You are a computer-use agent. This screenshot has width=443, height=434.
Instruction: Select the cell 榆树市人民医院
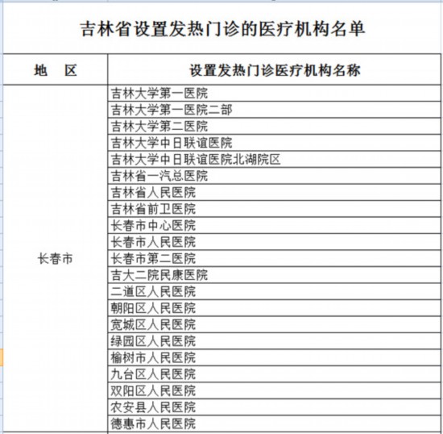tap(275, 357)
